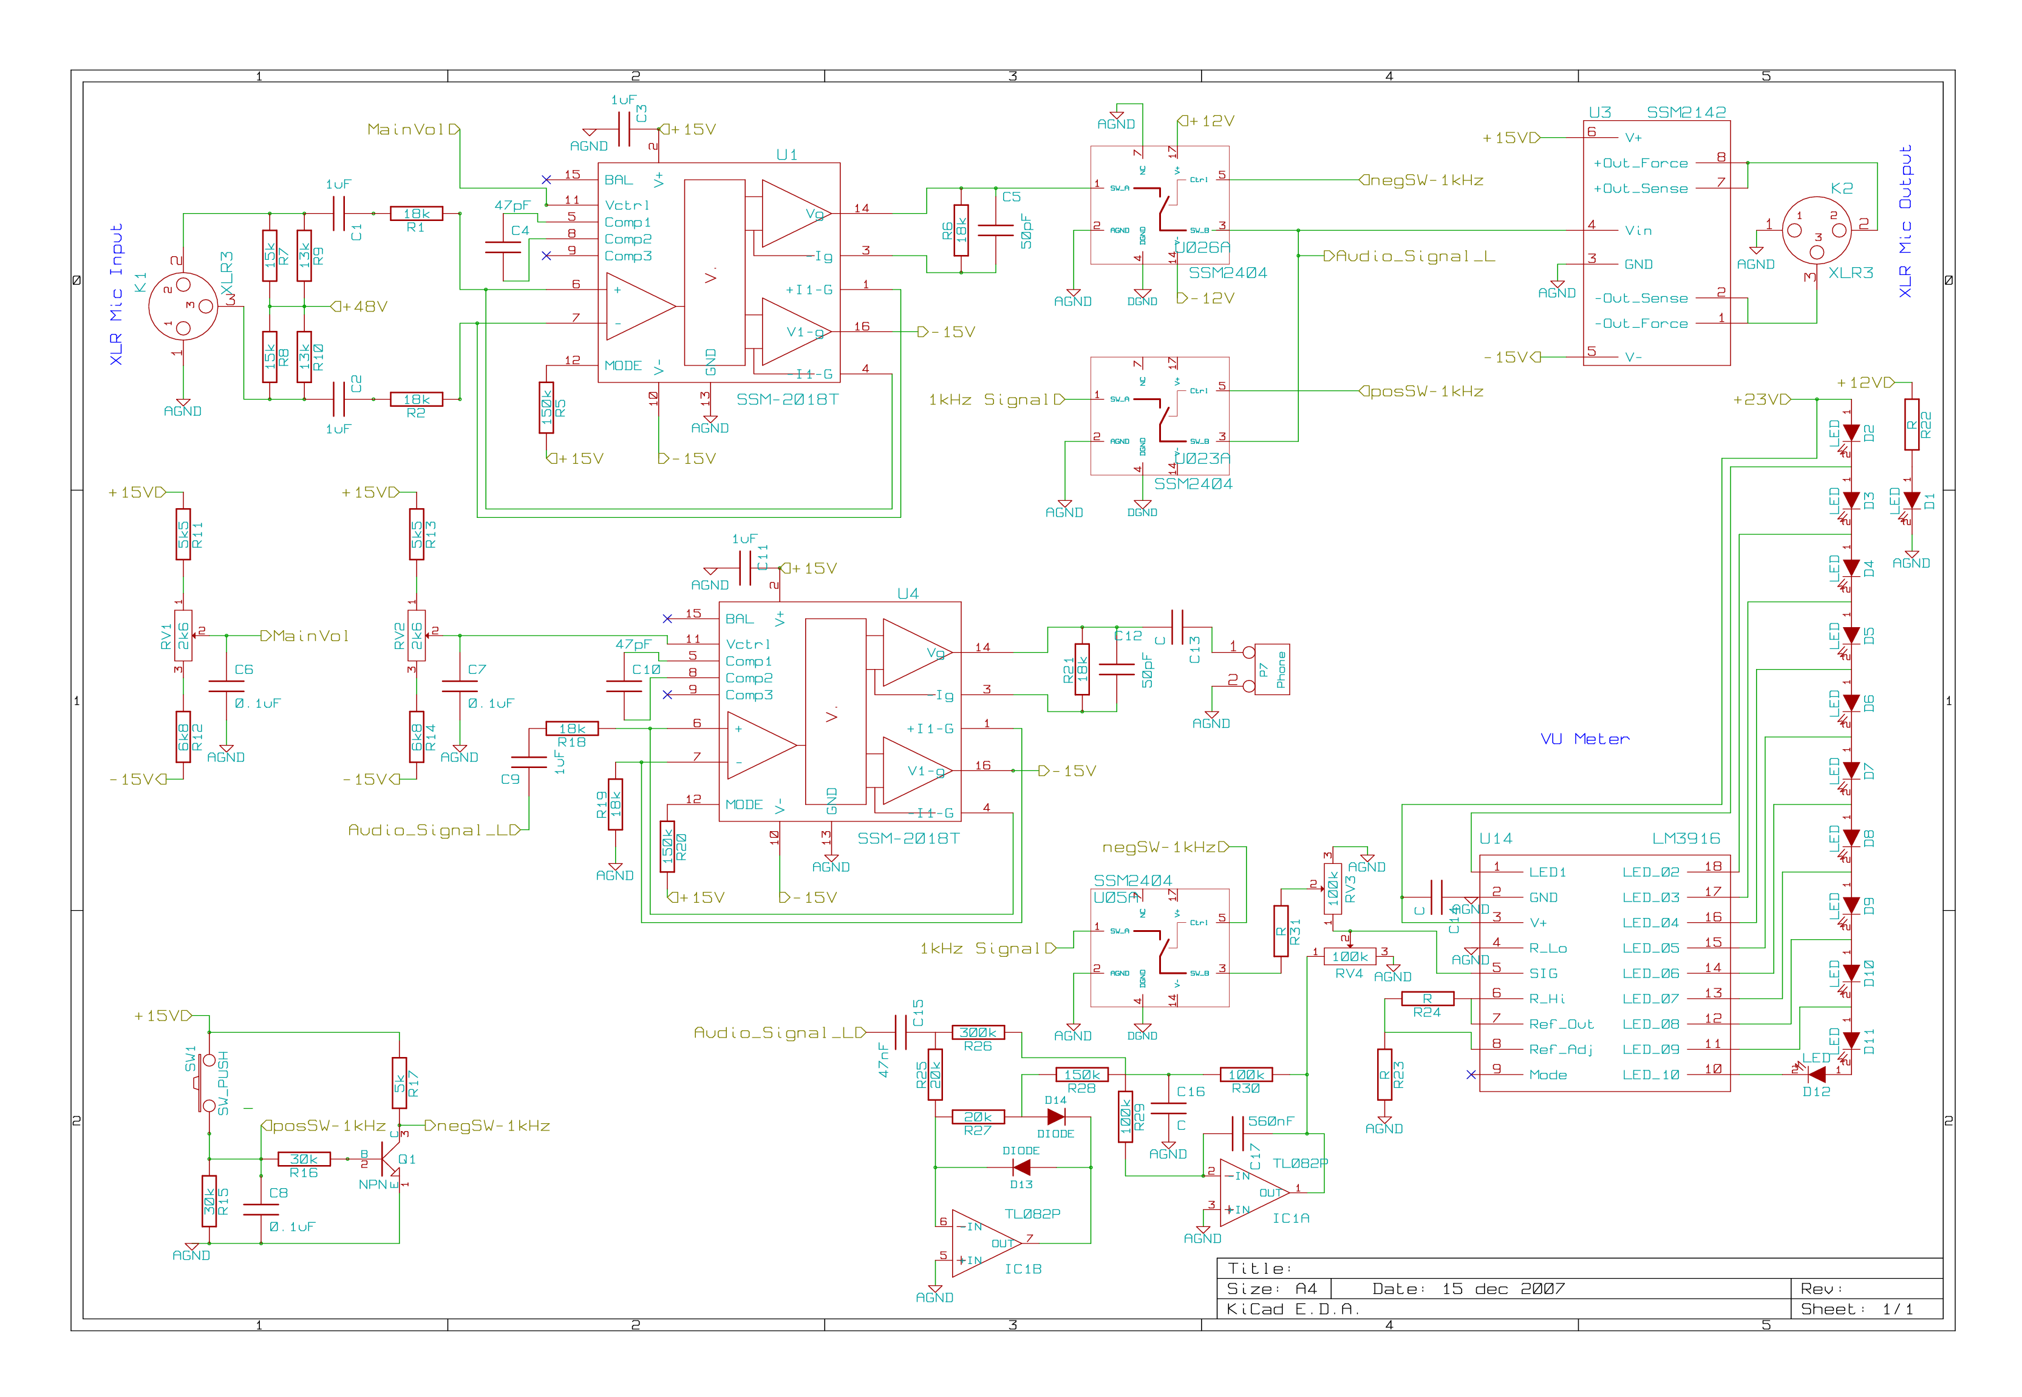Viewport: 2022px width, 1397px height.
Task: Click the 'Size: A4' title block text
Action: click(x=1272, y=1288)
